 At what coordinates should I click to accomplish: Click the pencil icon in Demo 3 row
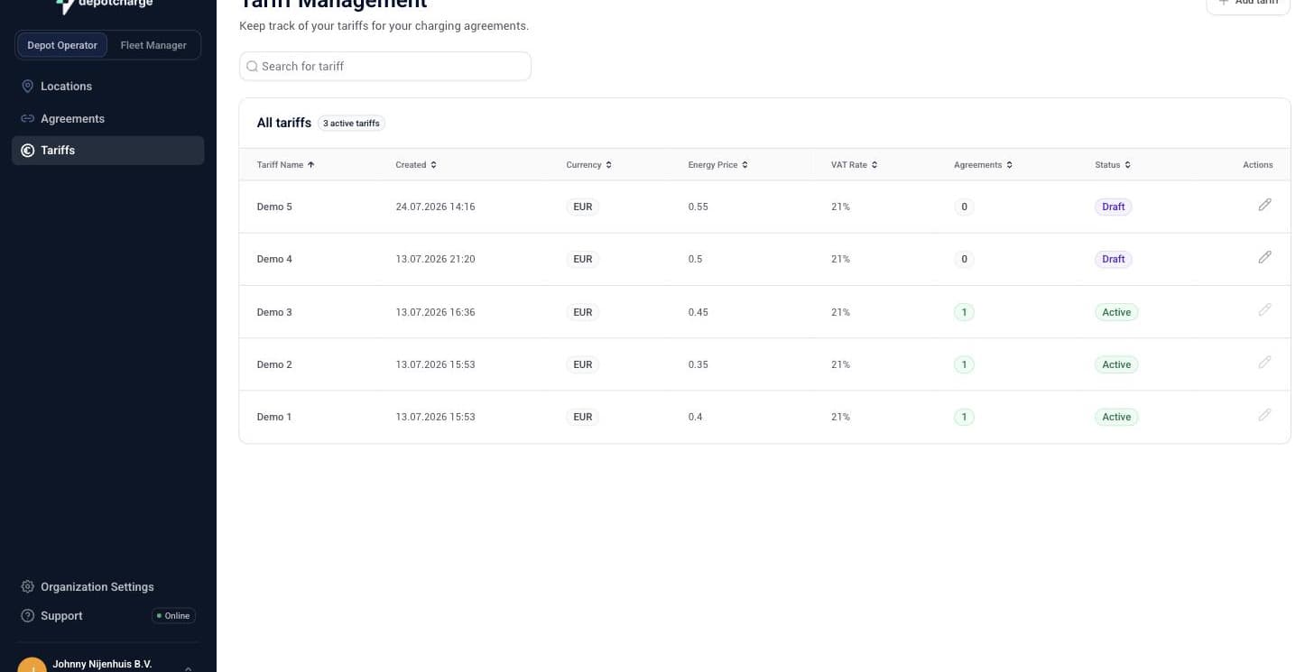[1264, 309]
